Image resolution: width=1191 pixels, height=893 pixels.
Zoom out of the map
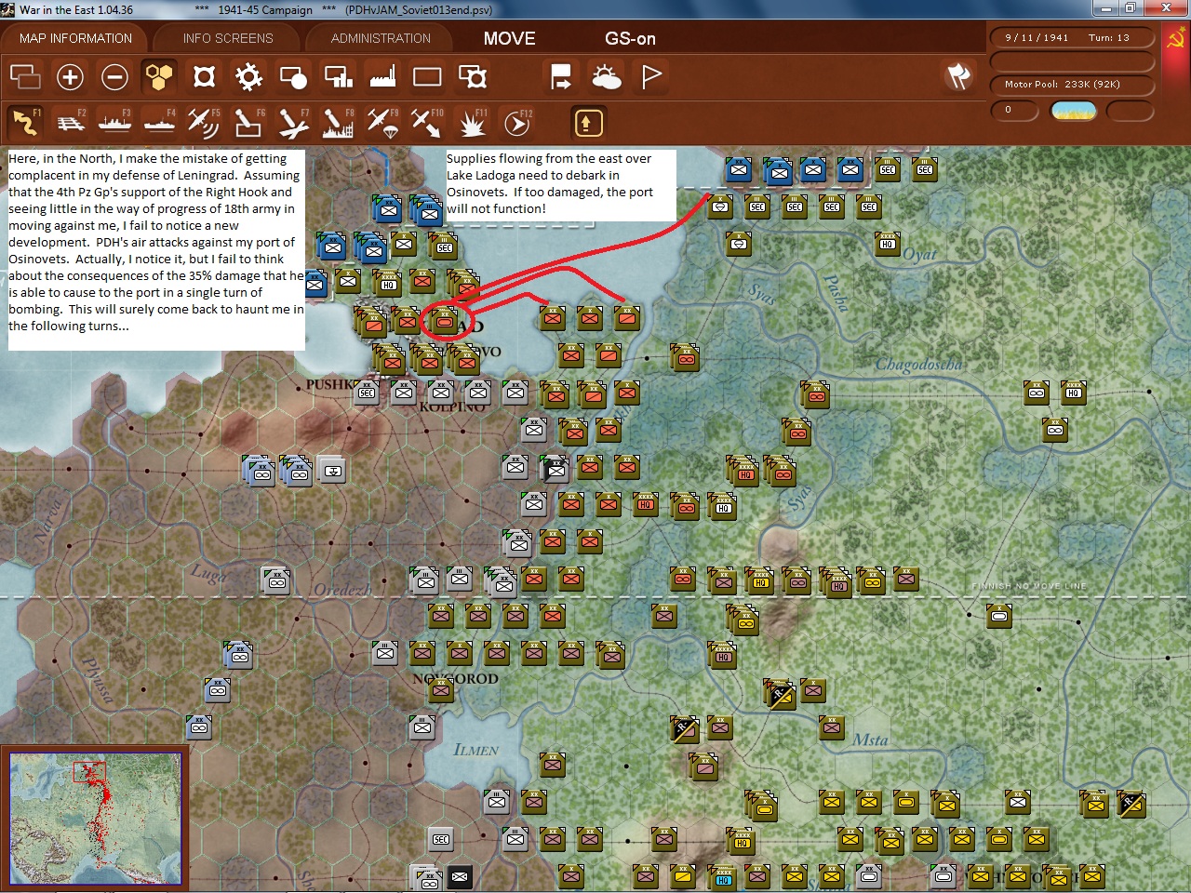point(114,76)
